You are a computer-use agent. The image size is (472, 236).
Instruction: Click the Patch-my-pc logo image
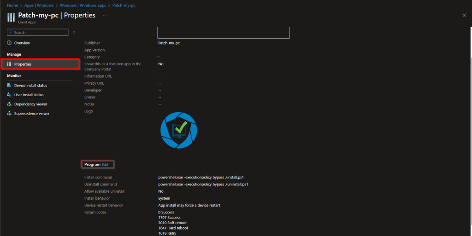pyautogui.click(x=178, y=130)
